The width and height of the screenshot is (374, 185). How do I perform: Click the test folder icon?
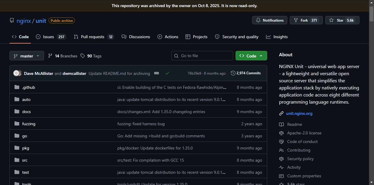[x=17, y=172]
